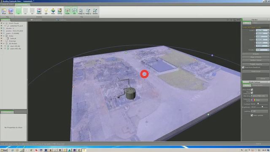Click the Rotate Z value field
270x152 pixels.
pyautogui.click(x=262, y=50)
